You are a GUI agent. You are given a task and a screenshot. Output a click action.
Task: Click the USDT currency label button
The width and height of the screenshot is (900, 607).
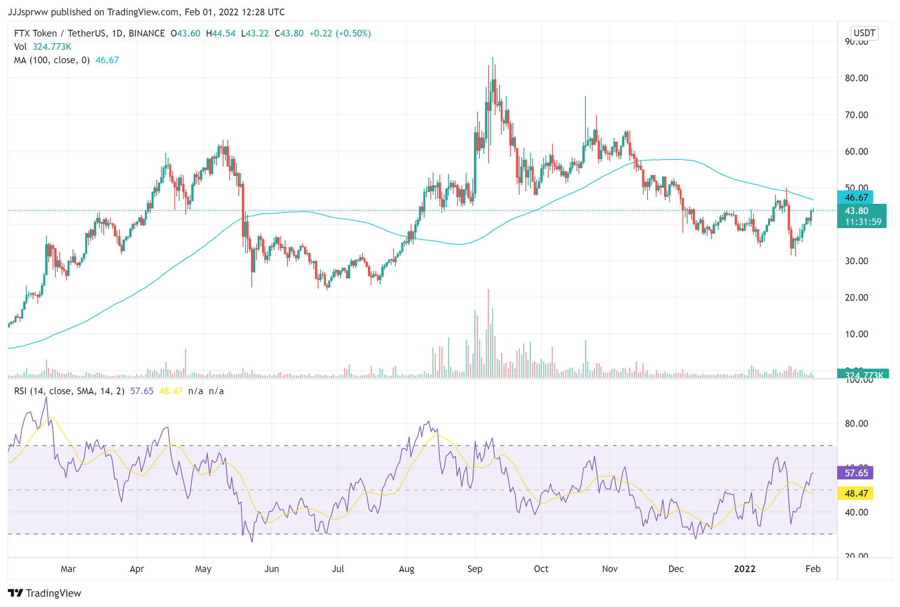864,33
